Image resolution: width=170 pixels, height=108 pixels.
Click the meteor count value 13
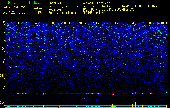click(39, 12)
